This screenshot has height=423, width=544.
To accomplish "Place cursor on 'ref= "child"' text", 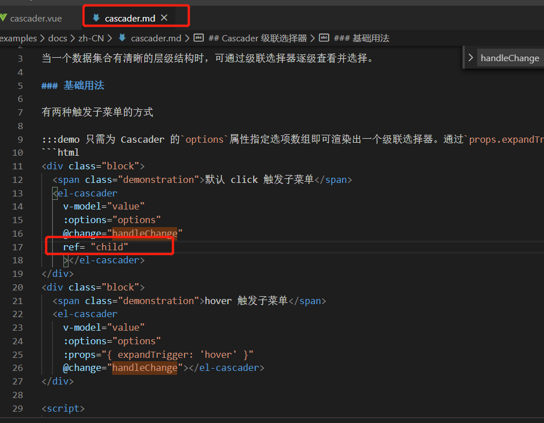I will (96, 247).
